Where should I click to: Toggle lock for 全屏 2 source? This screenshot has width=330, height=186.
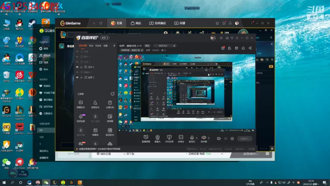point(81,77)
